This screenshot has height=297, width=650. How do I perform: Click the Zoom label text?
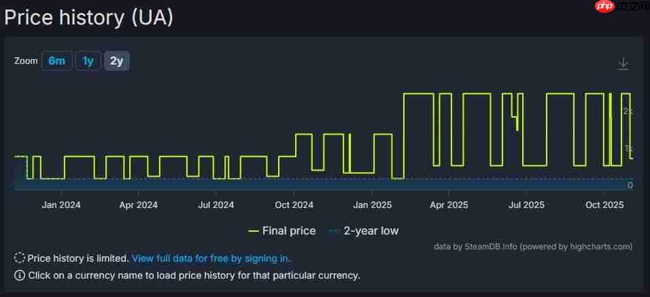[x=26, y=60]
